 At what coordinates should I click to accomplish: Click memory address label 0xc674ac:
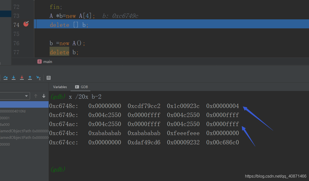64,124
